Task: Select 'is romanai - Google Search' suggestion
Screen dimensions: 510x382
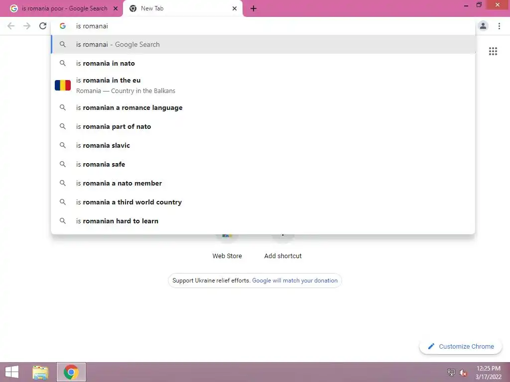Action: point(263,44)
